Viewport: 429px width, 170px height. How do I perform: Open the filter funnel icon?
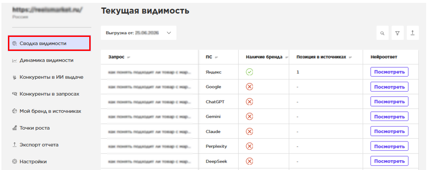pos(397,33)
